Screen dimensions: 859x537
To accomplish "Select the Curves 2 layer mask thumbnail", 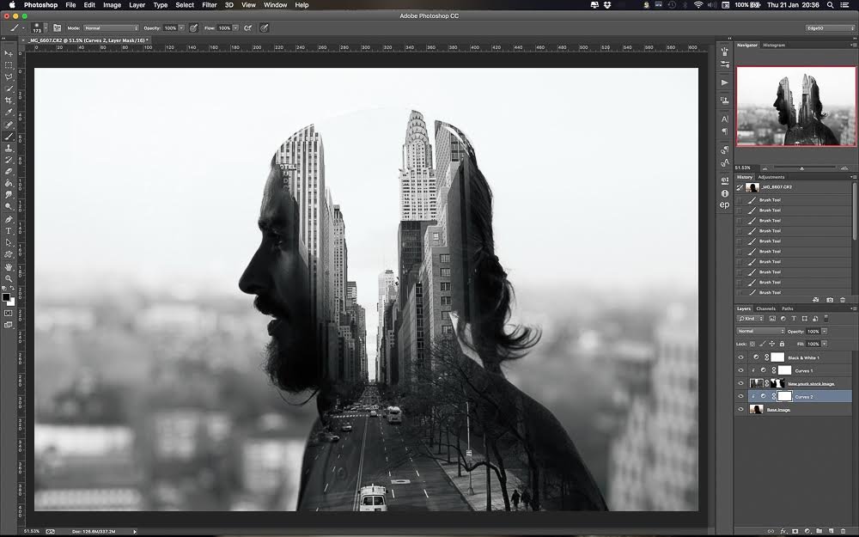I will coord(783,397).
